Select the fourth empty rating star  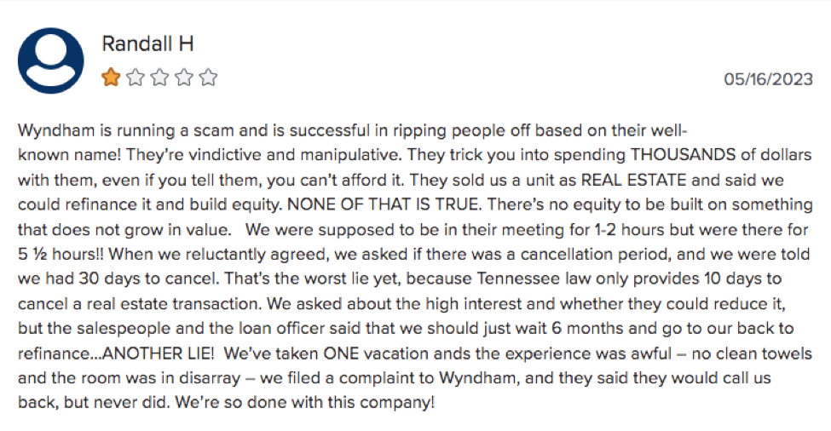184,78
